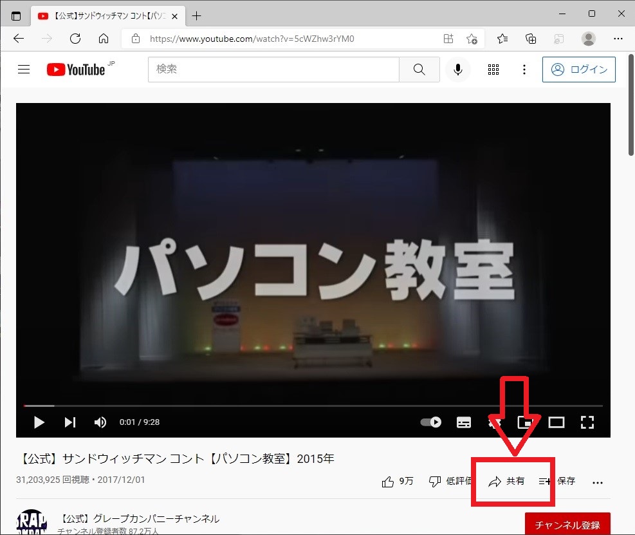Open グレープカンパニーチャンネル channel link
Screen dimensions: 635x535
pos(140,519)
